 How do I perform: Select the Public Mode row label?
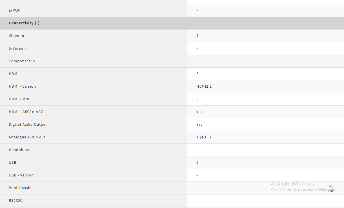coord(20,188)
